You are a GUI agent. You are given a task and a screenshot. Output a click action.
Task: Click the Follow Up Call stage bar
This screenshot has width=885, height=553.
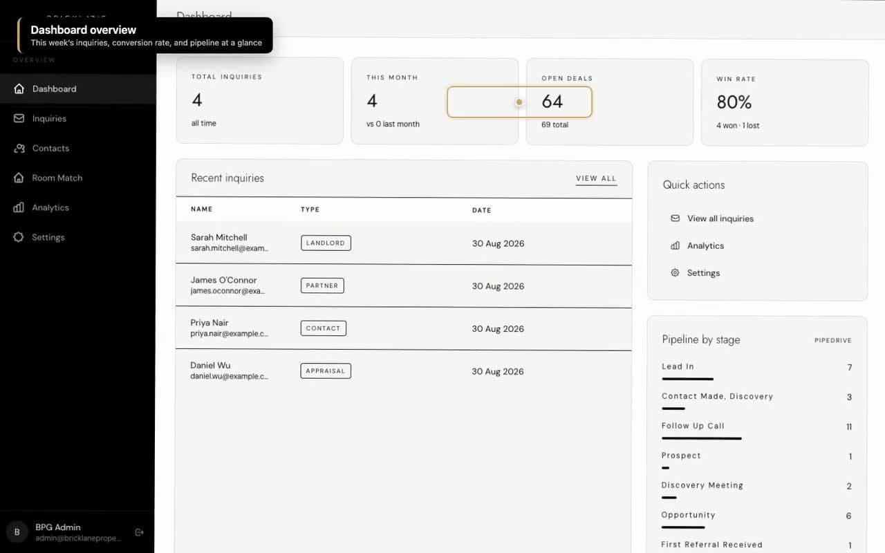click(x=702, y=438)
